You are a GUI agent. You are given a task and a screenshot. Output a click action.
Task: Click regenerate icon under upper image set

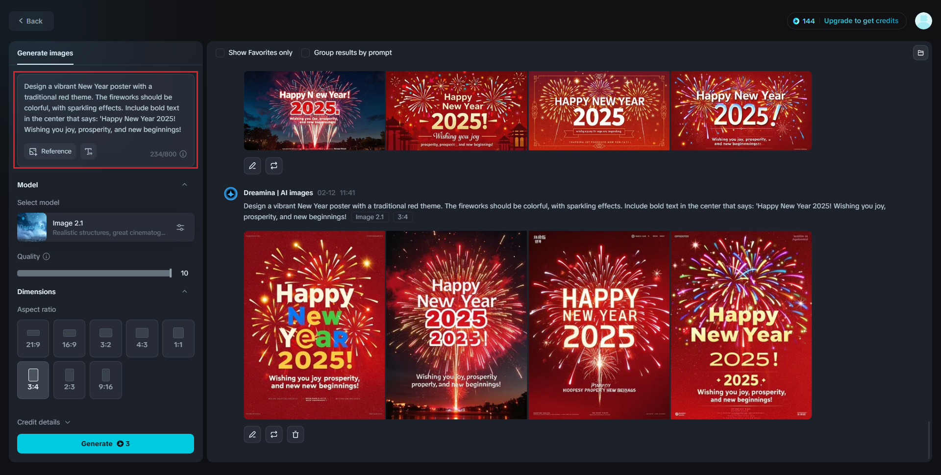(274, 166)
